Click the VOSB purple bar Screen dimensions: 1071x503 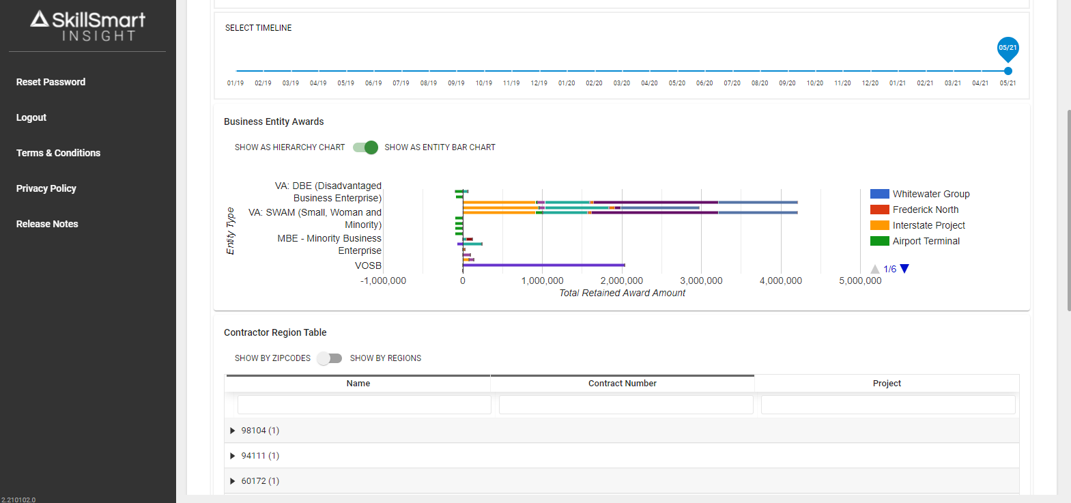[544, 265]
